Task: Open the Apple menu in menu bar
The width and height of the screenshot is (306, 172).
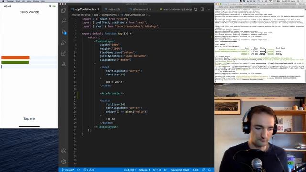Action: [x=3, y=1]
